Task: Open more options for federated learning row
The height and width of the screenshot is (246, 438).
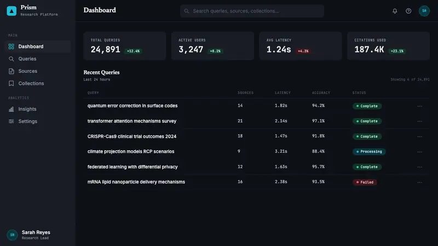Action: (x=419, y=167)
